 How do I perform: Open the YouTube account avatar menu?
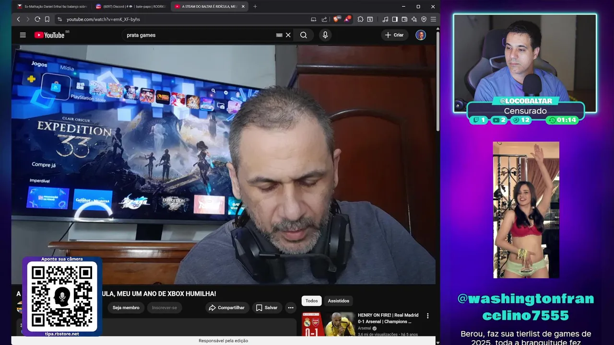tap(421, 35)
